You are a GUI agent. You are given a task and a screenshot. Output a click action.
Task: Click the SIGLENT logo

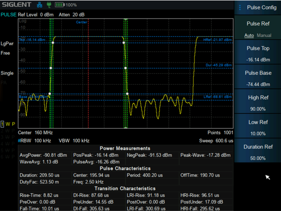point(16,5)
